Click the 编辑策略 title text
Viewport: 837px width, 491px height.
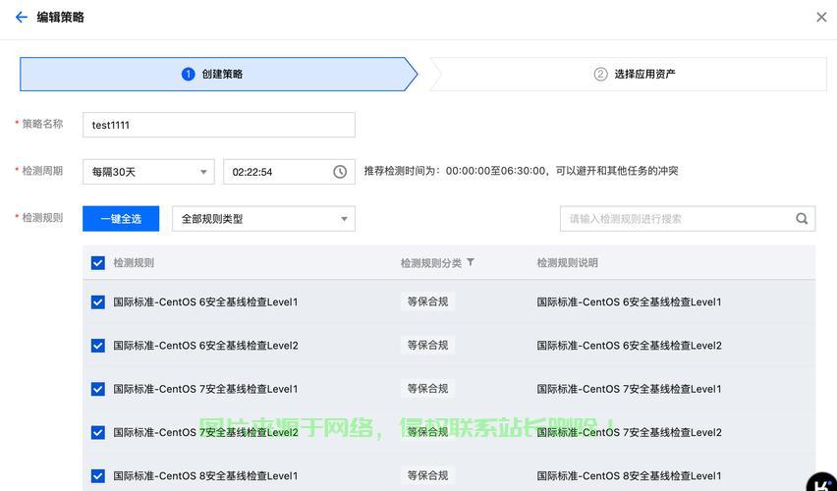click(60, 17)
